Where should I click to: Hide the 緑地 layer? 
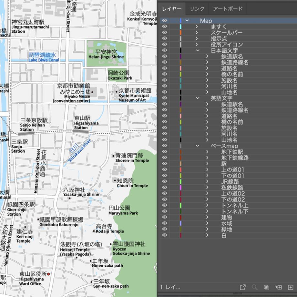[x=165, y=229]
